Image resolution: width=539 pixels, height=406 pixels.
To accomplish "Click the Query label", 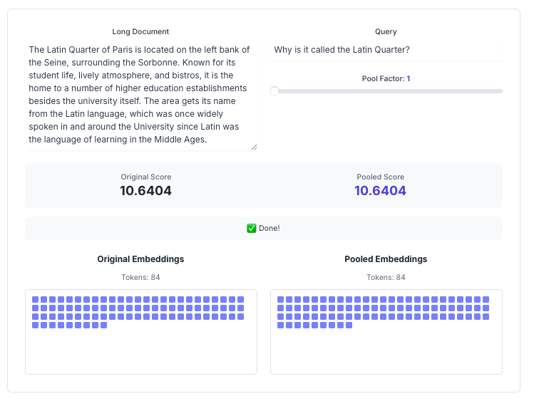I will (x=386, y=31).
